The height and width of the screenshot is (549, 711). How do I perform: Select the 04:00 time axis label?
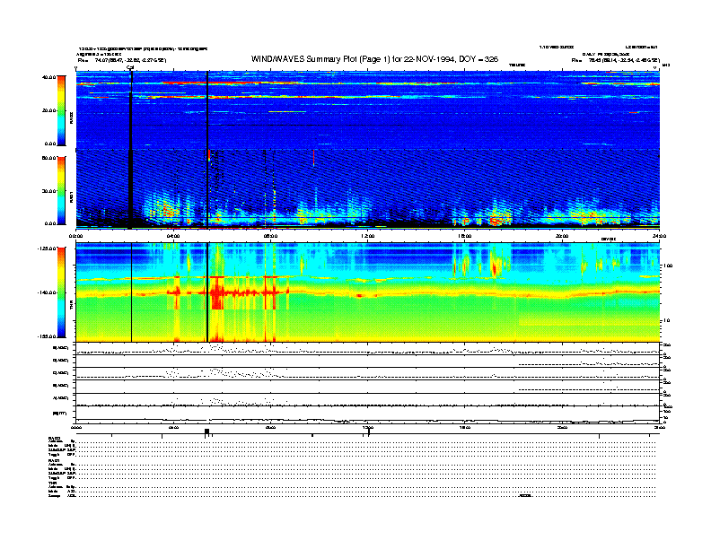pyautogui.click(x=173, y=234)
